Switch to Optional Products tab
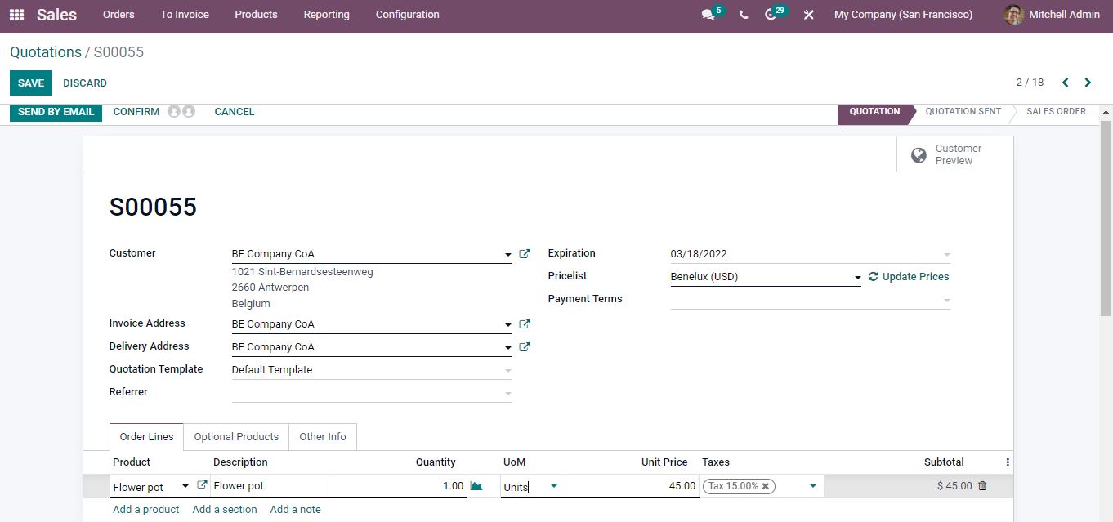Image resolution: width=1113 pixels, height=522 pixels. point(236,437)
